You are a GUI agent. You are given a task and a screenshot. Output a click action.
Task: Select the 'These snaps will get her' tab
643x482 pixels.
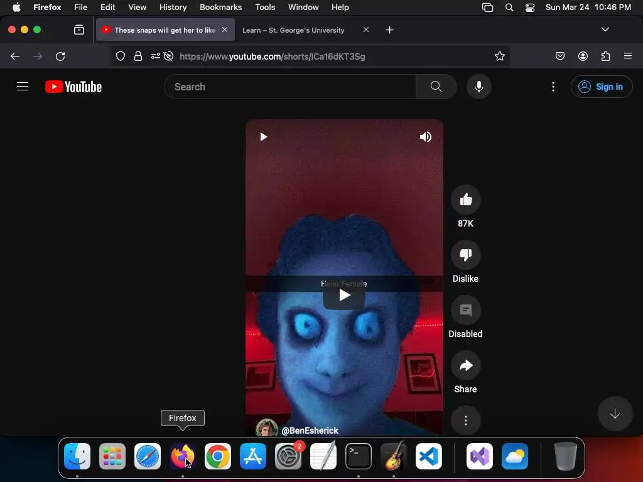point(165,30)
